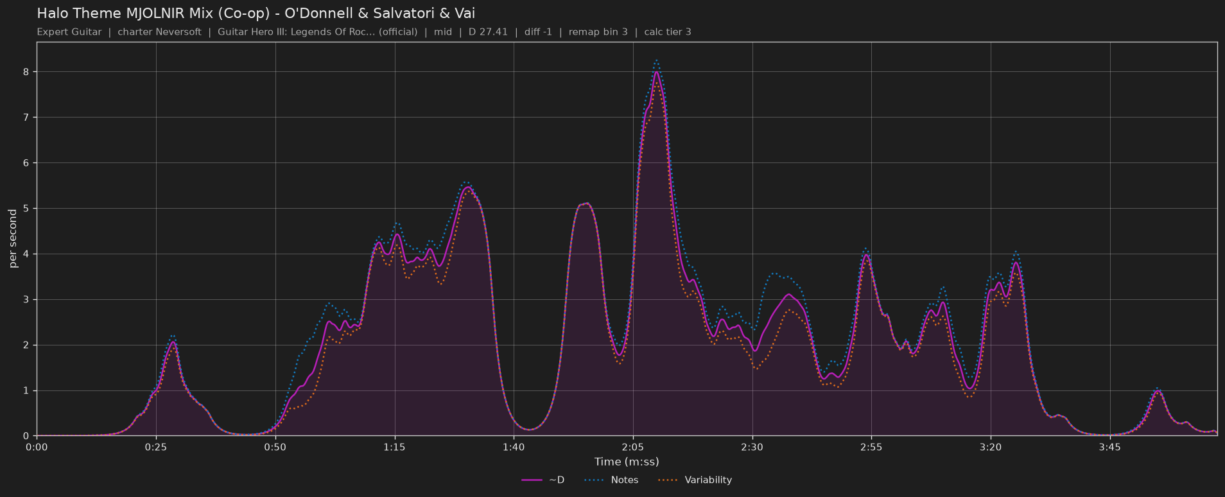Click the 'per second' y-axis label
Screen dimensions: 1225x497
[13, 239]
